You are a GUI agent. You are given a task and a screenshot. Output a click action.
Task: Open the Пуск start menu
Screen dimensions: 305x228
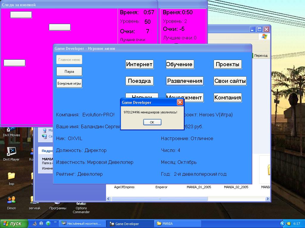[x=14, y=224]
